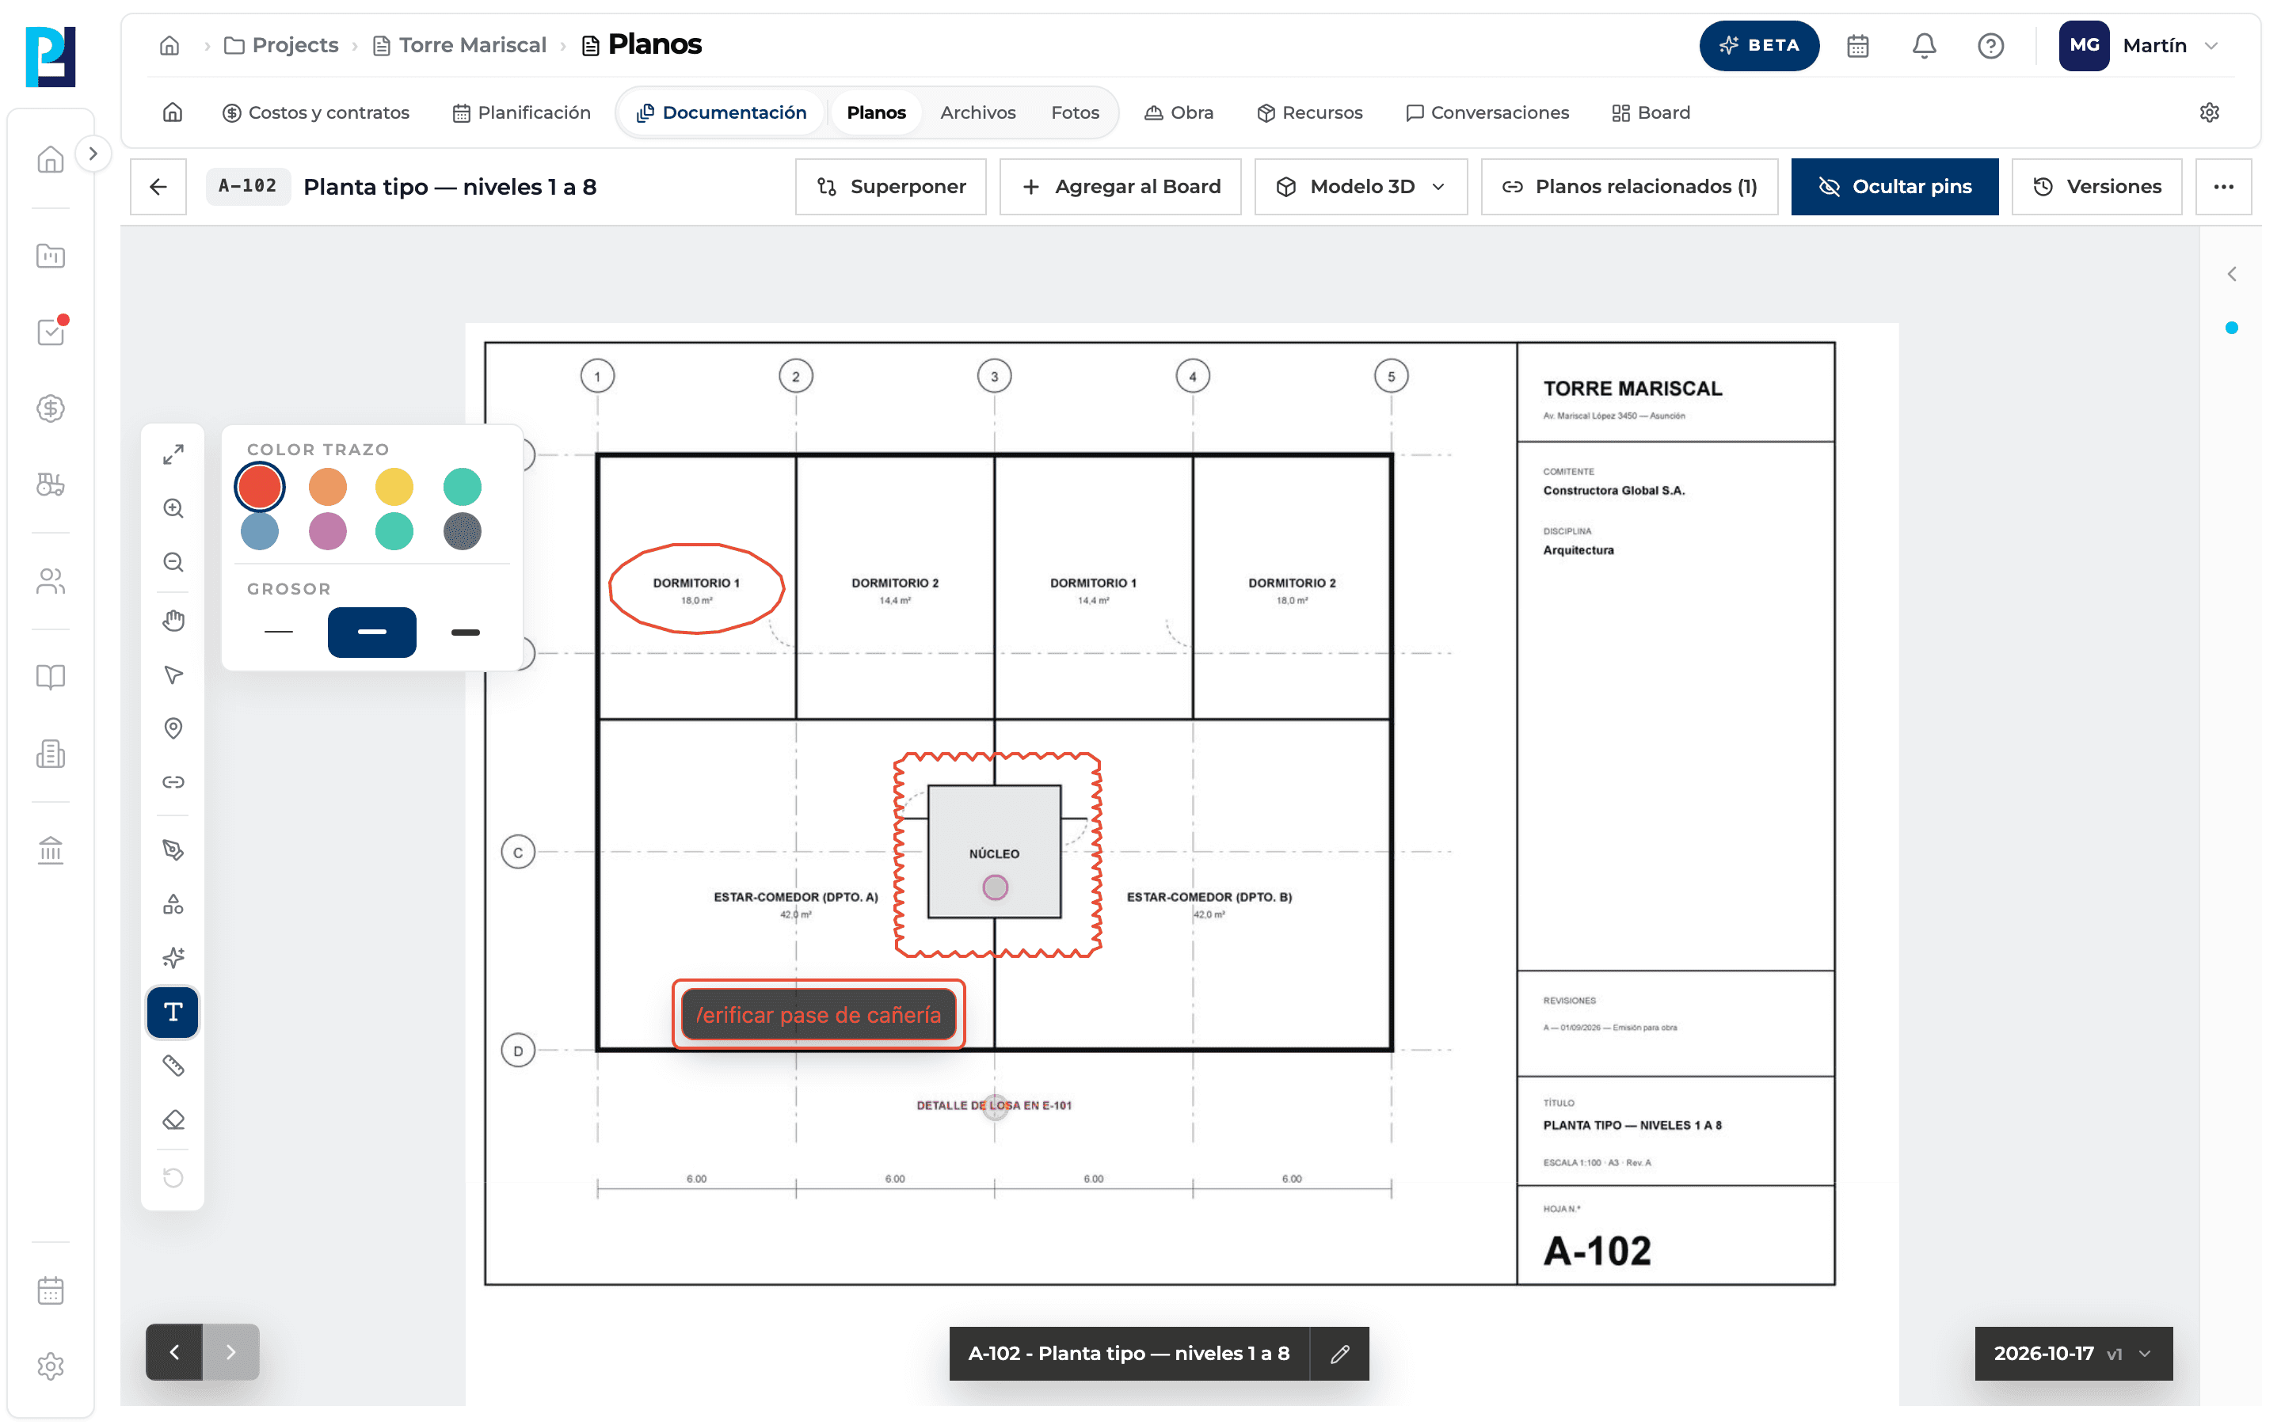
Task: Select the pointer selection tool
Action: coord(173,674)
